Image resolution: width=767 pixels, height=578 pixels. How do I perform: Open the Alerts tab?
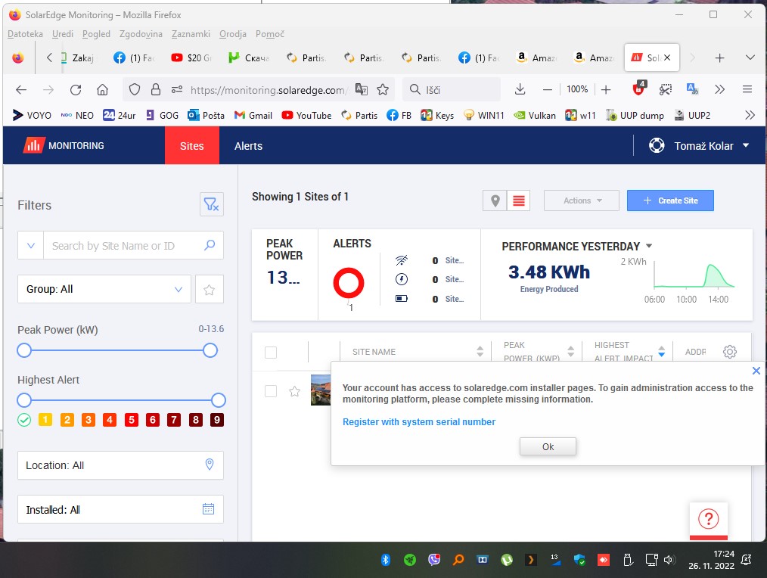(x=248, y=146)
